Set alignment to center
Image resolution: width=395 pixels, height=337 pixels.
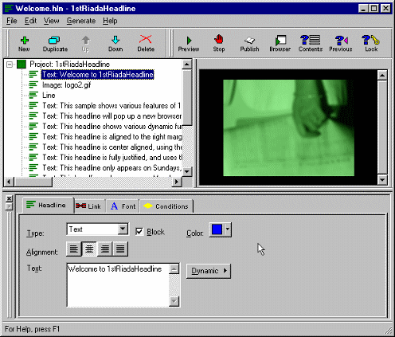[x=89, y=249]
